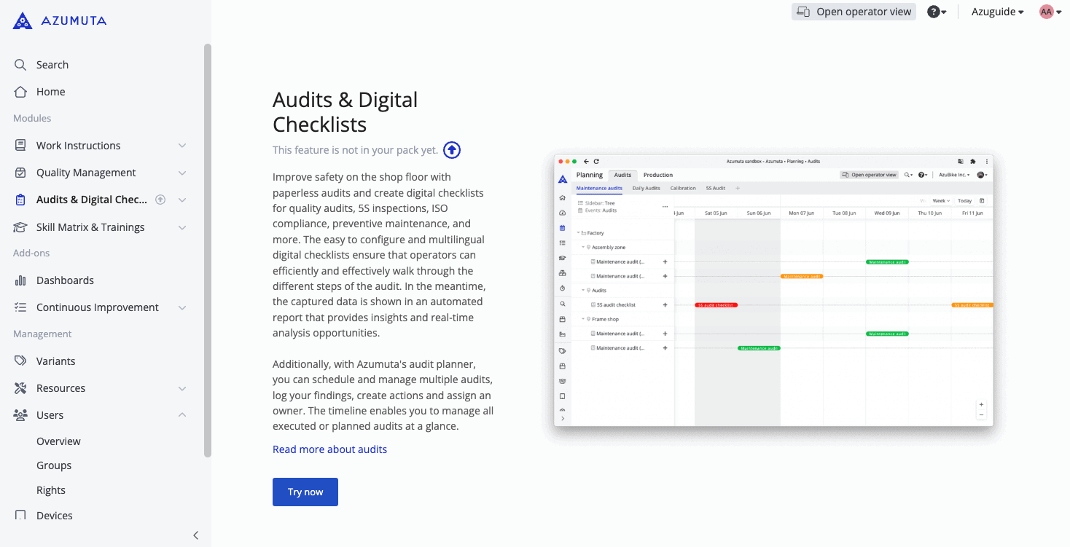Select Rights under Users
Image resolution: width=1070 pixels, height=547 pixels.
point(51,490)
